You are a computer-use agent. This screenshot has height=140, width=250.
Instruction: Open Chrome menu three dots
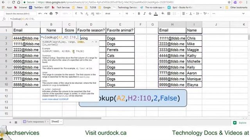coord(247,2)
